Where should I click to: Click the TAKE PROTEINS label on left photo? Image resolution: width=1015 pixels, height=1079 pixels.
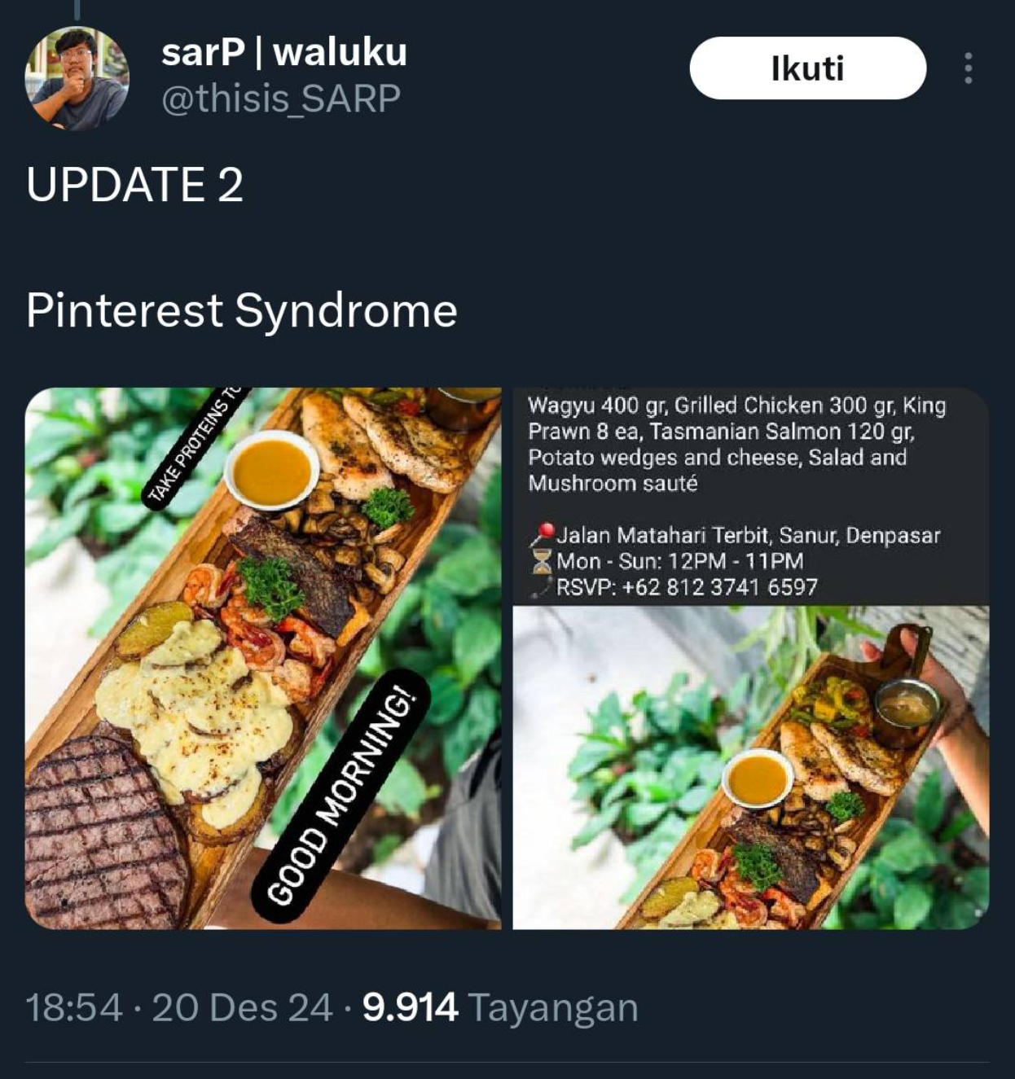195,446
